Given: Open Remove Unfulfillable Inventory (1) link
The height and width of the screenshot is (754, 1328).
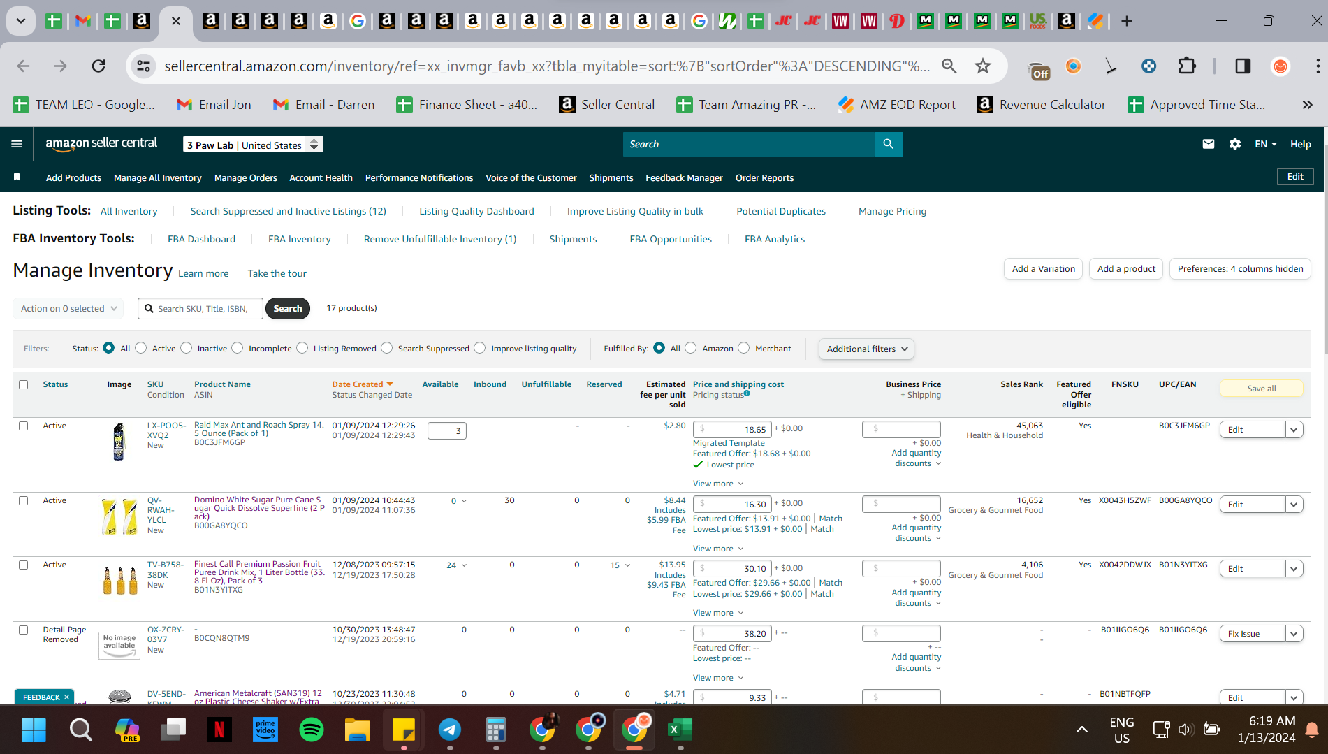Looking at the screenshot, I should [x=440, y=239].
